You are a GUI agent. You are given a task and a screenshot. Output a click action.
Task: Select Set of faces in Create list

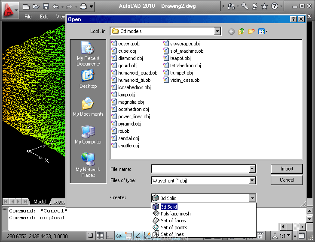(204, 221)
